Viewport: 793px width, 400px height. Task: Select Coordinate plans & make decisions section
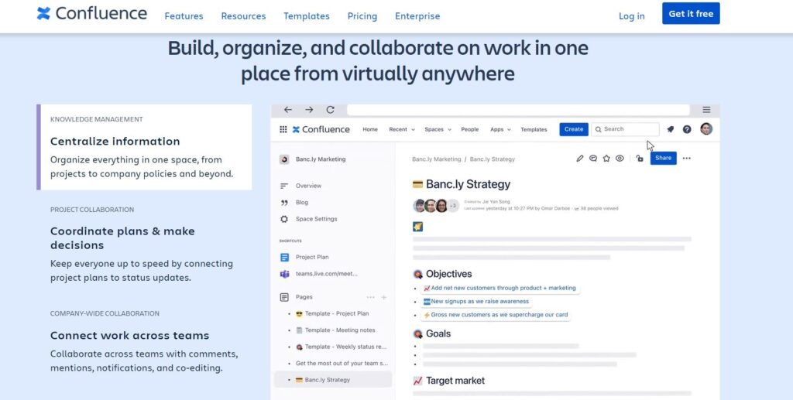[144, 244]
